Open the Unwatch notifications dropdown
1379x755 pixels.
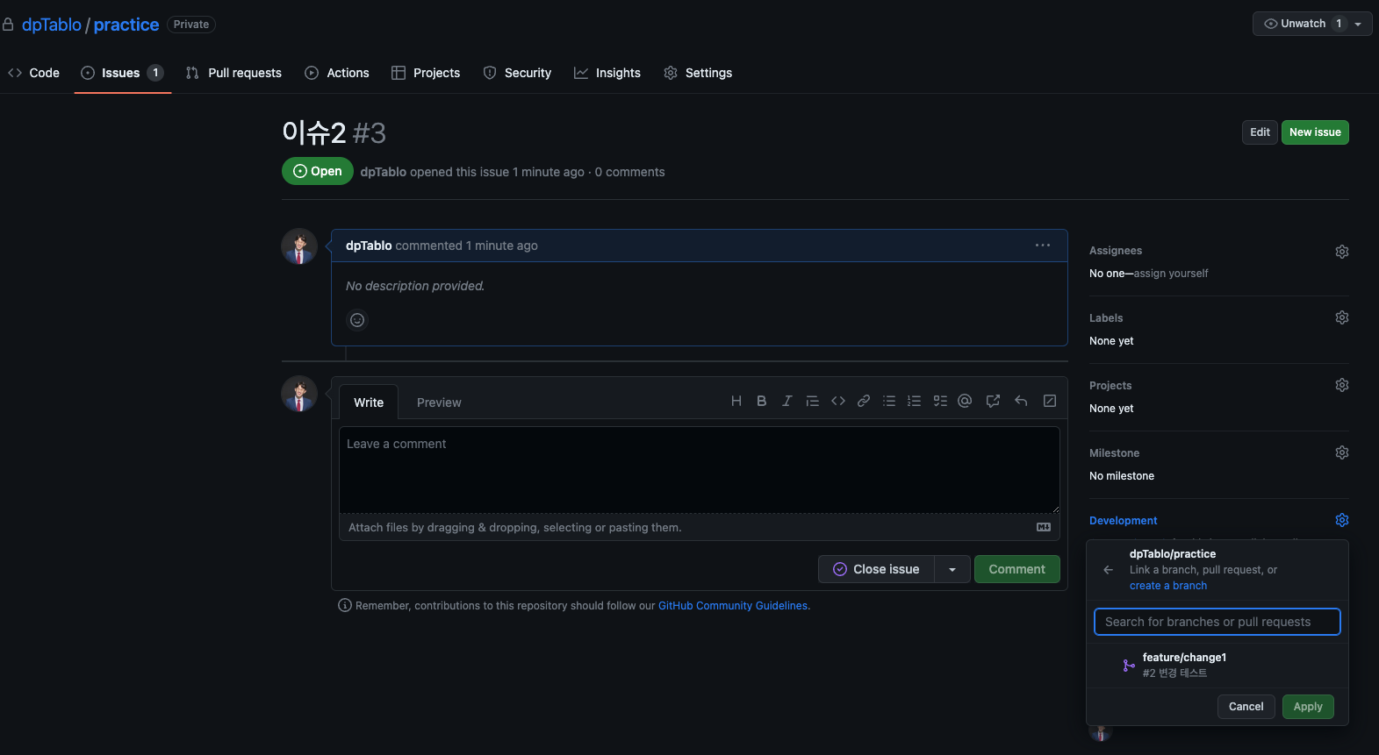(x=1312, y=24)
